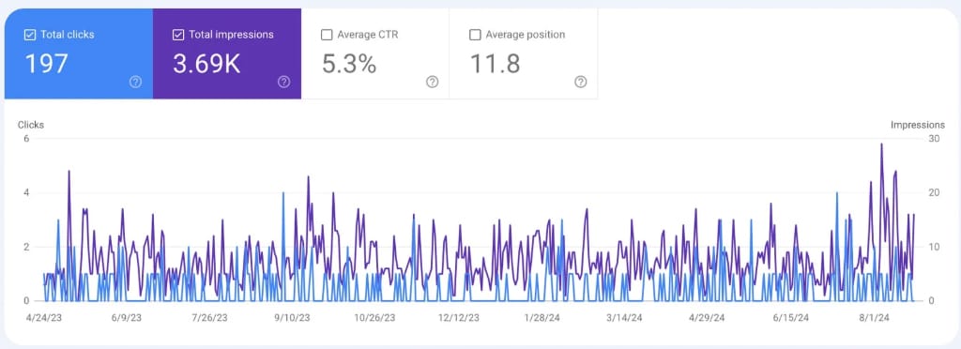This screenshot has width=961, height=349.
Task: Click the 3/14/24 date label
Action: (624, 318)
